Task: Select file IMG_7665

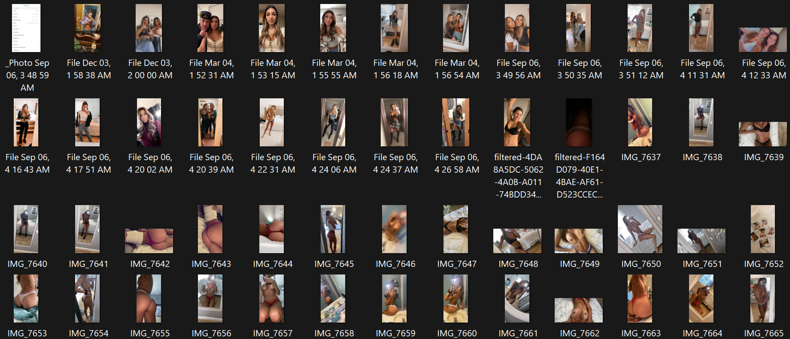Action: point(763,299)
